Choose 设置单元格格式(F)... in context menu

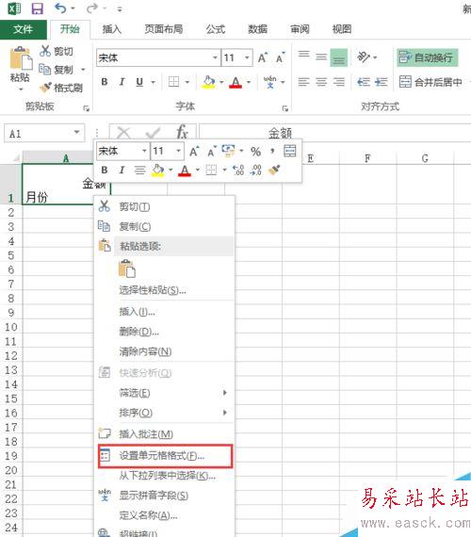click(165, 456)
